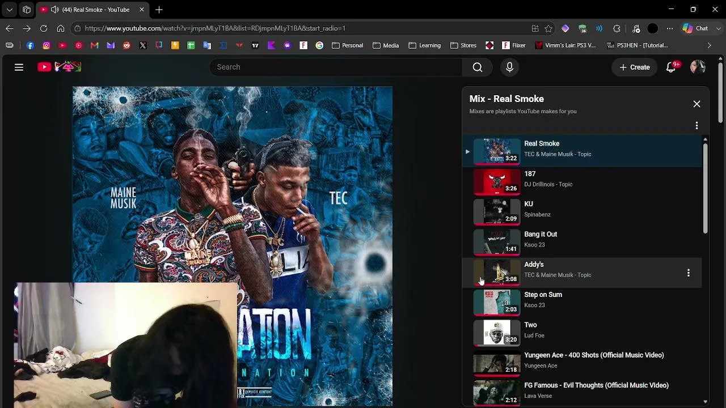Mute tab using speaker icon
The image size is (726, 408).
coord(54,10)
